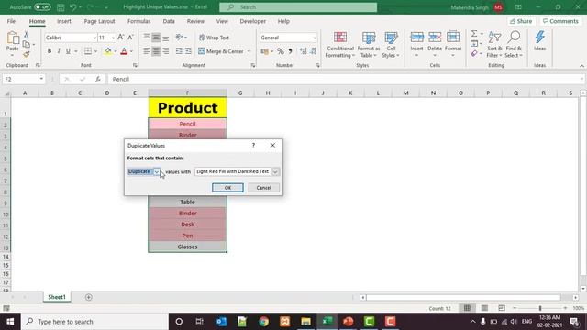
Task: Click the Search box in title bar
Action: (x=298, y=7)
